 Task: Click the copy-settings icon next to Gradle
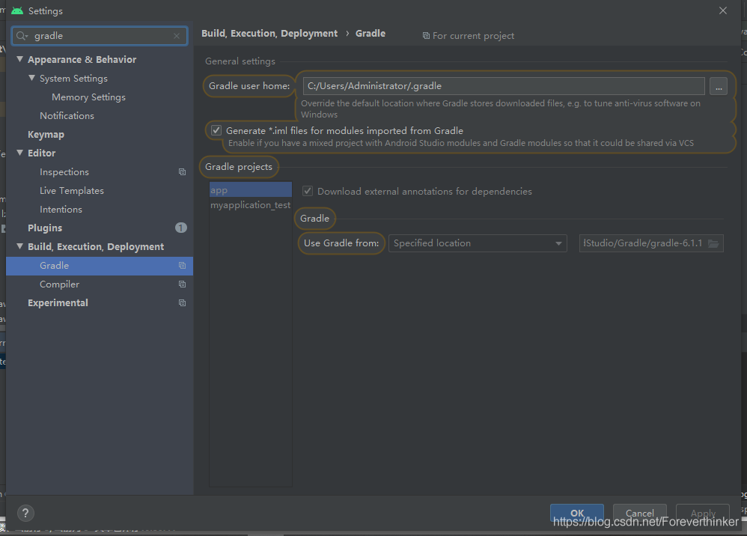pos(182,265)
